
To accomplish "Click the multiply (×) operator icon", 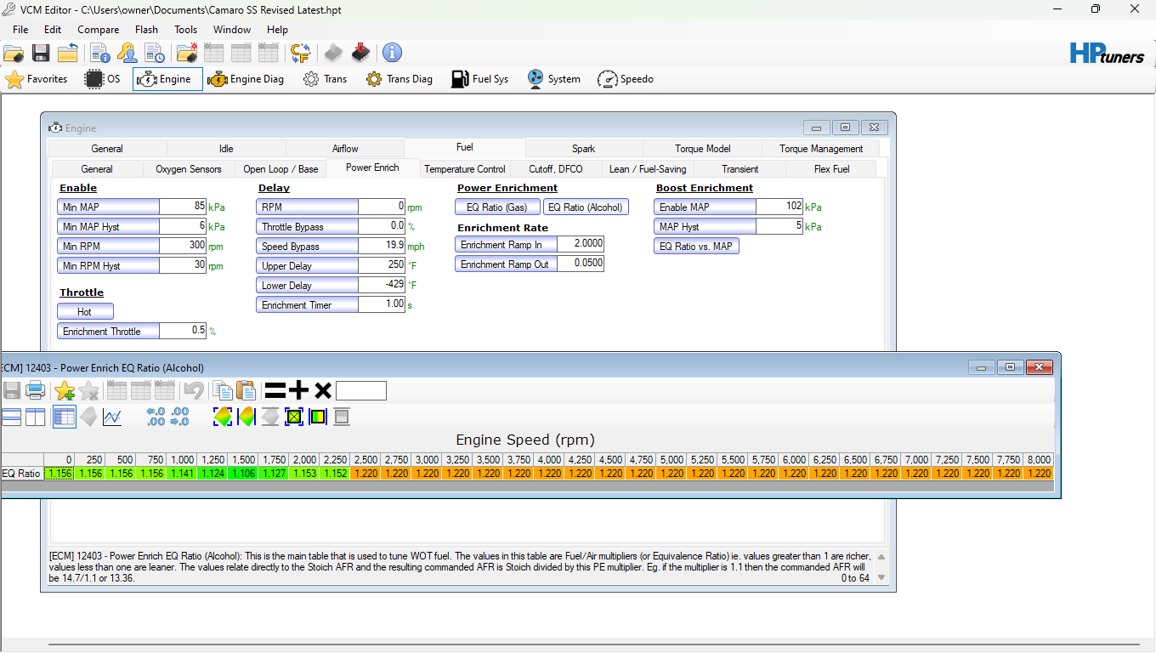I will pyautogui.click(x=322, y=390).
